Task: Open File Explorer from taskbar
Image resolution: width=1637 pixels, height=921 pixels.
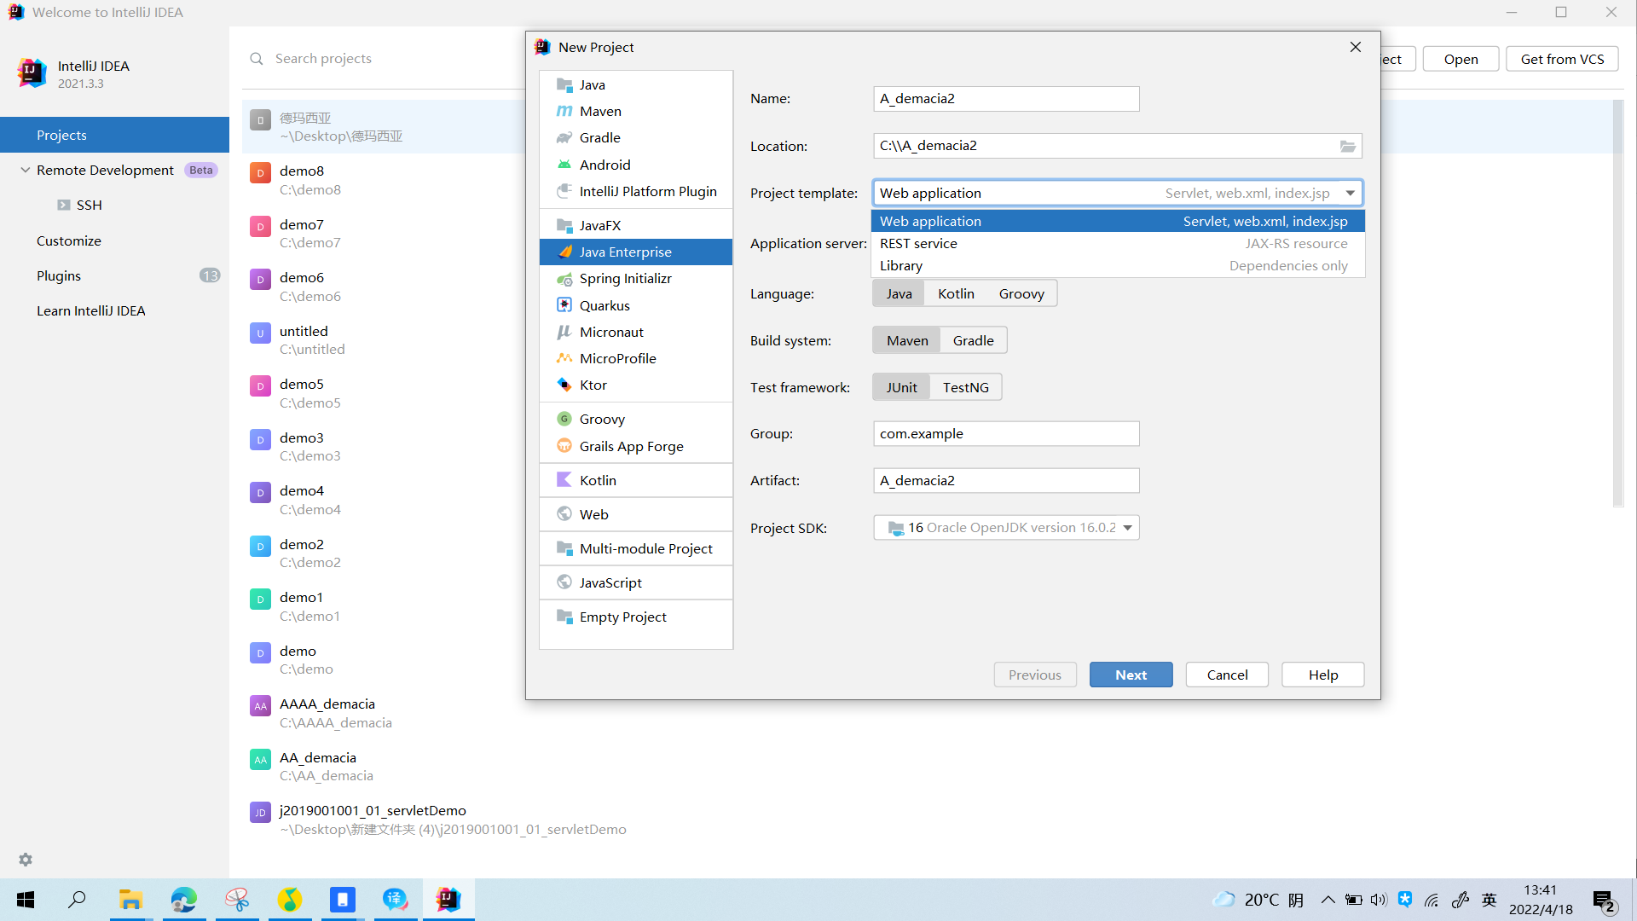Action: (x=130, y=900)
